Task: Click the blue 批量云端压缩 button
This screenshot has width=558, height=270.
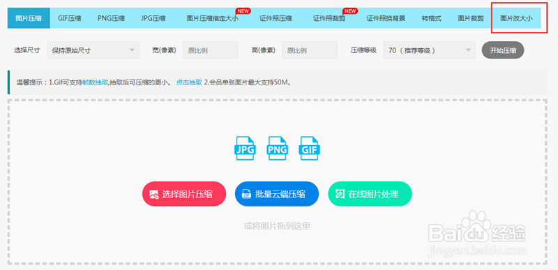Action: point(277,194)
